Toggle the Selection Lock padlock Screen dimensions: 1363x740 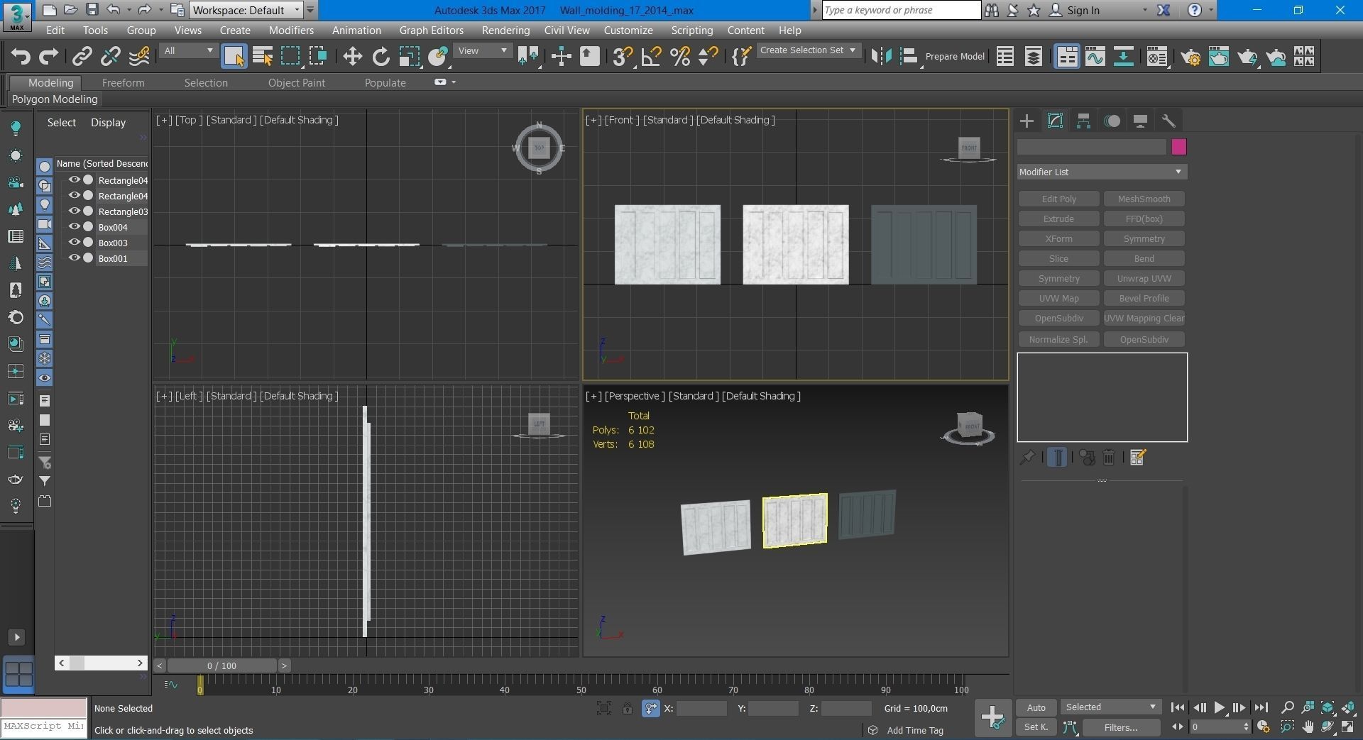pos(628,708)
